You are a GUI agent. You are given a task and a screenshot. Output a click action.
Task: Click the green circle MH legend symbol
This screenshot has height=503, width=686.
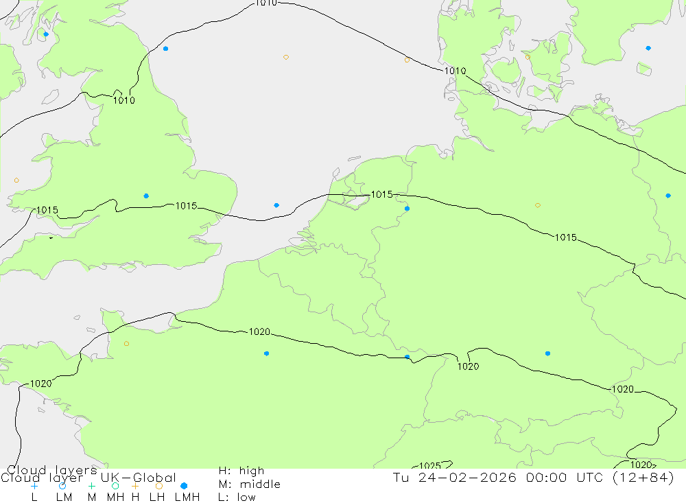[115, 486]
